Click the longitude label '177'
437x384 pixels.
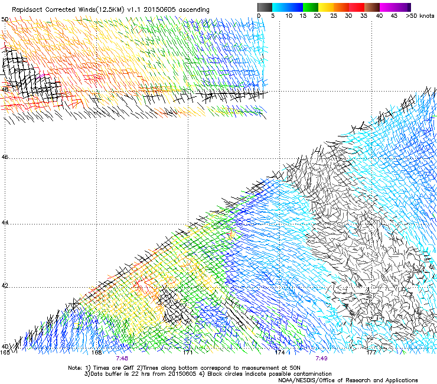pyautogui.click(x=371, y=353)
